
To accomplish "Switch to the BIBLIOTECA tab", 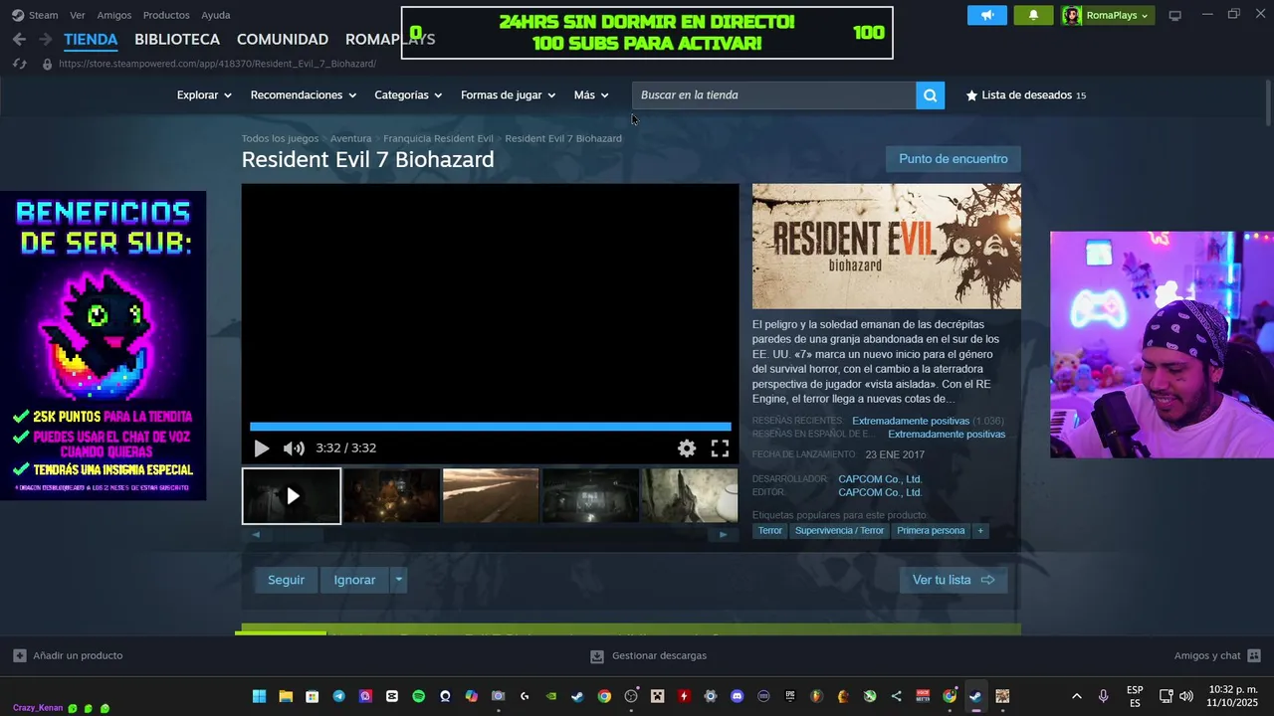I will coord(177,39).
